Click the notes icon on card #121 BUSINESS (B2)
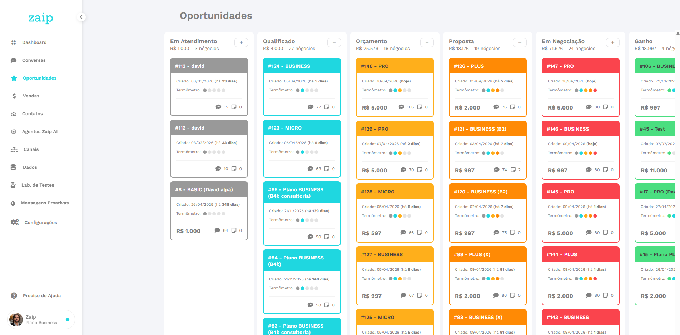Image resolution: width=680 pixels, height=335 pixels. click(513, 170)
